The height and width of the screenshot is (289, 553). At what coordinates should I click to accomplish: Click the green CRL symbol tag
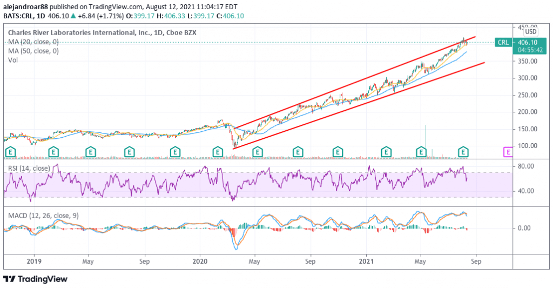(503, 42)
